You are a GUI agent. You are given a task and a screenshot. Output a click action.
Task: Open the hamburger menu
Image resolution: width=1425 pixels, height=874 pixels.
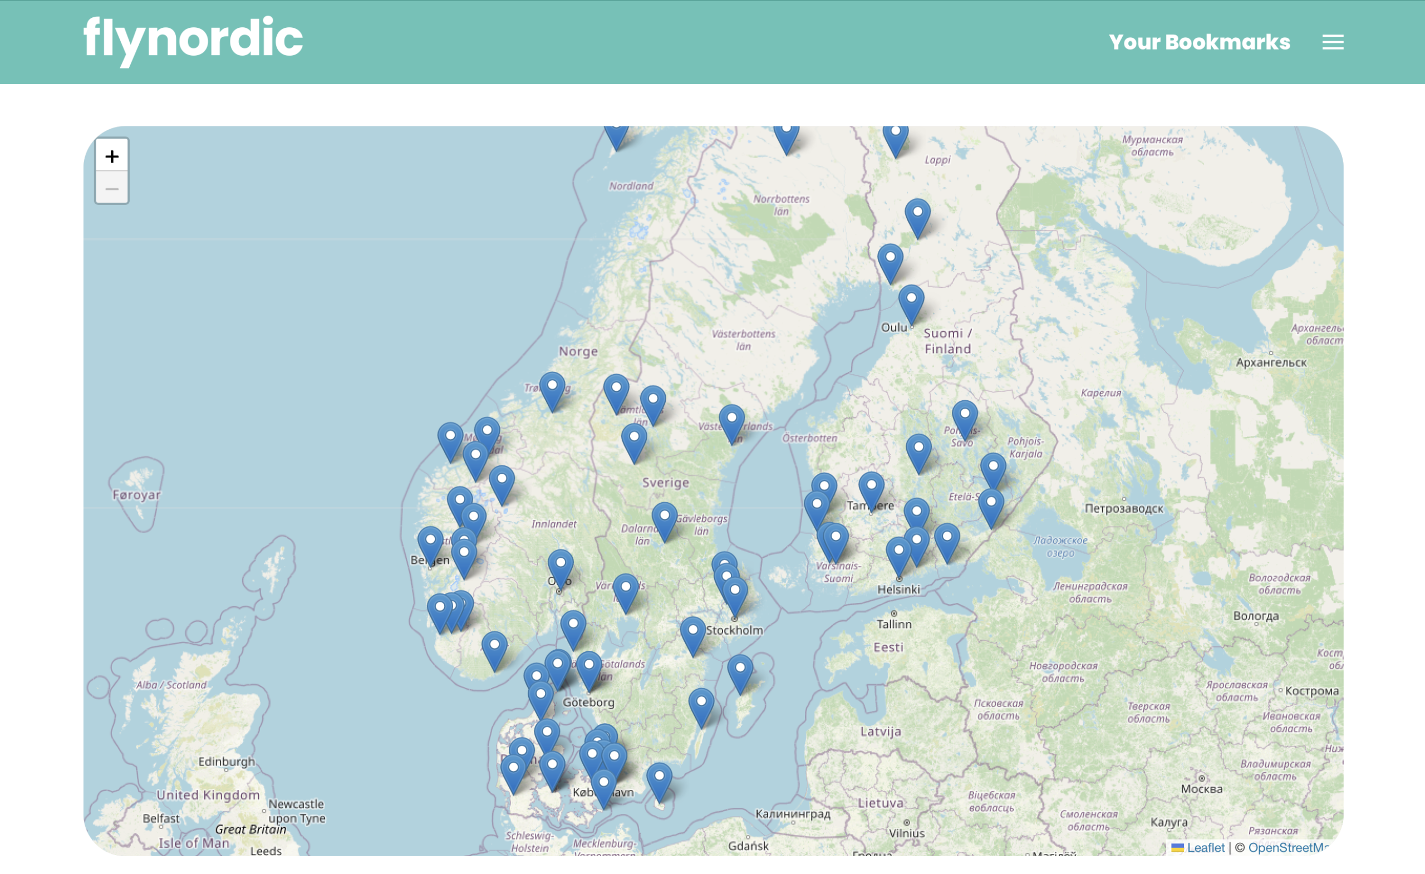coord(1333,42)
